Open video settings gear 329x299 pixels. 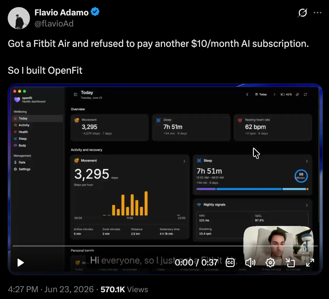[x=270, y=263]
